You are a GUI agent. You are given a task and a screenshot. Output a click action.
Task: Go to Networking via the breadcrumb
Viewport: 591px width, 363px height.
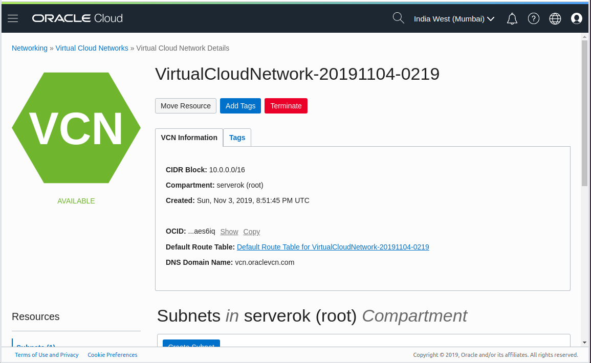pyautogui.click(x=29, y=48)
